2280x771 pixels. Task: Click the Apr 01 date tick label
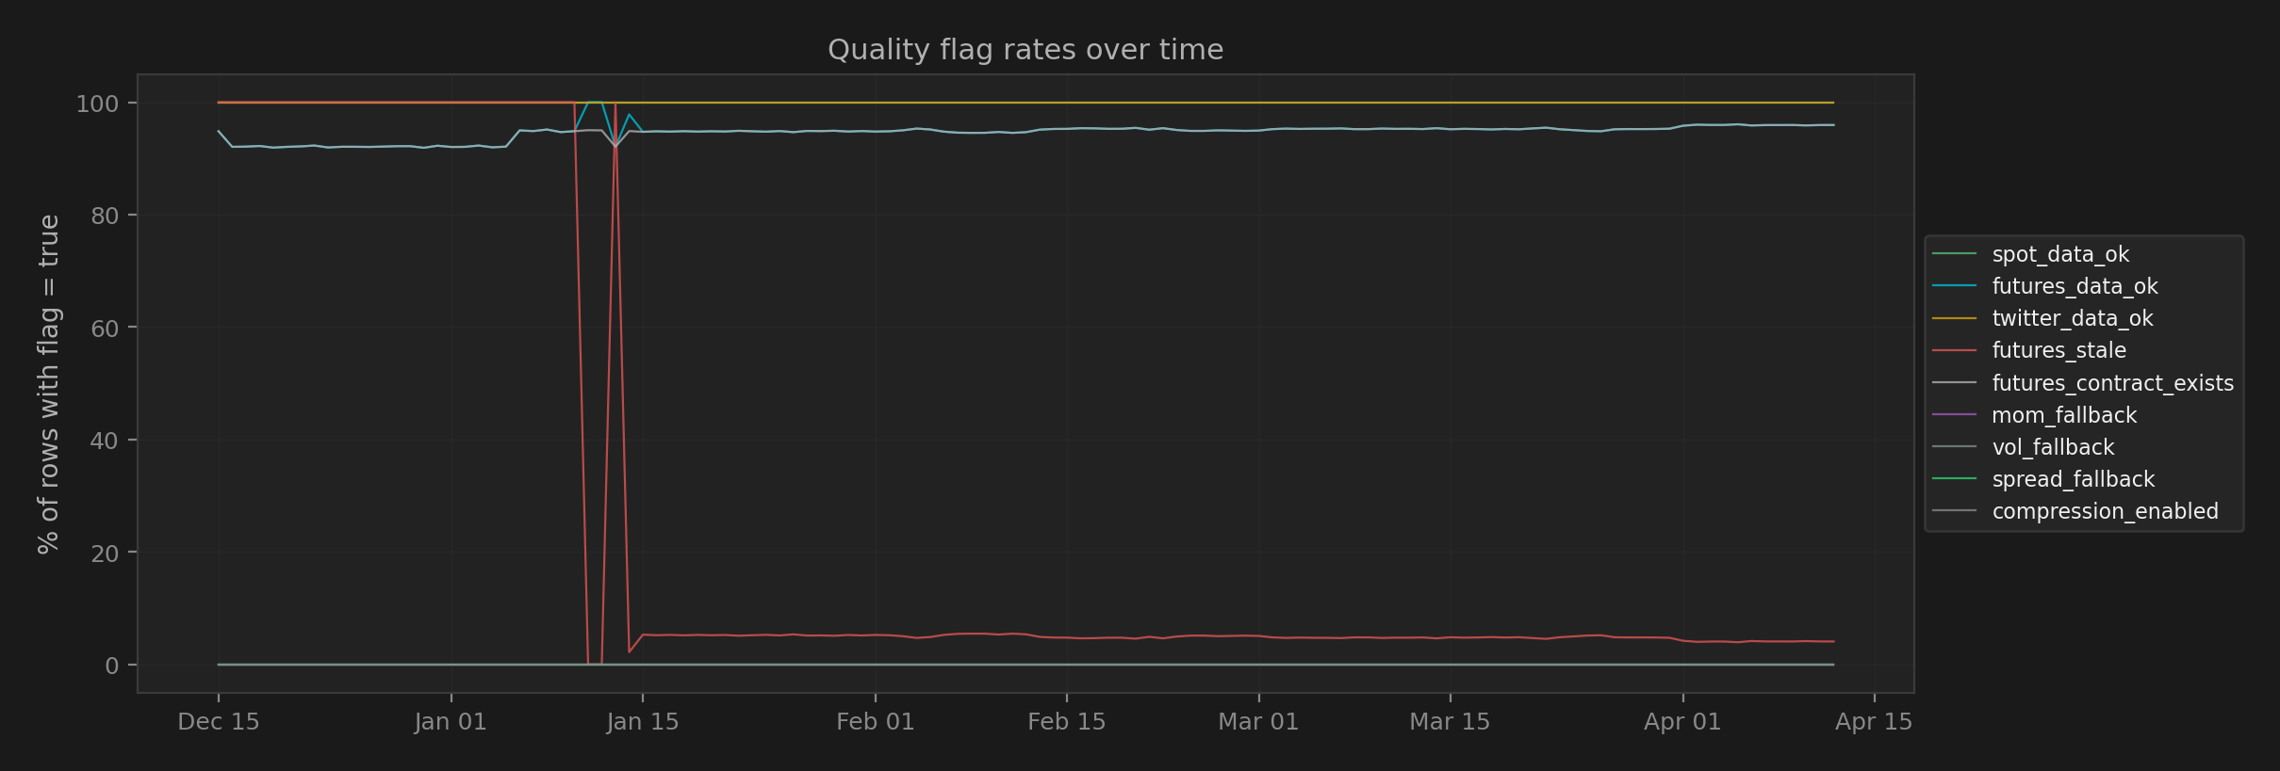click(x=1681, y=722)
